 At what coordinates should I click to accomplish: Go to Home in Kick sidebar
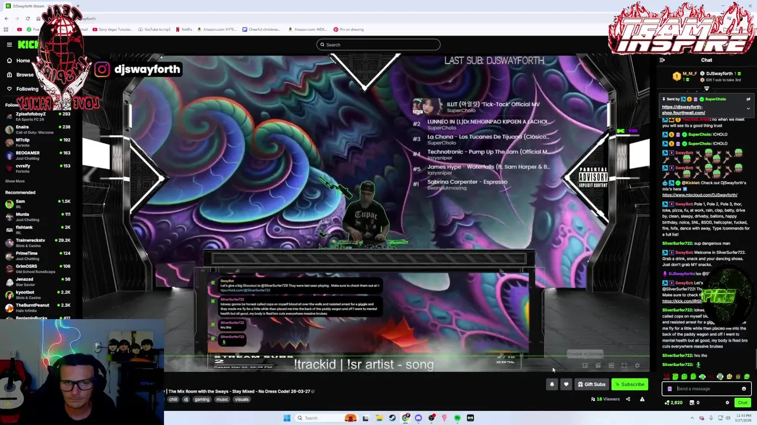click(x=18, y=60)
